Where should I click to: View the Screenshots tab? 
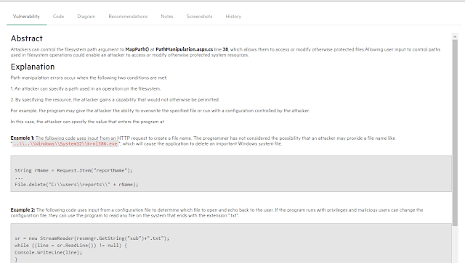[x=199, y=17]
